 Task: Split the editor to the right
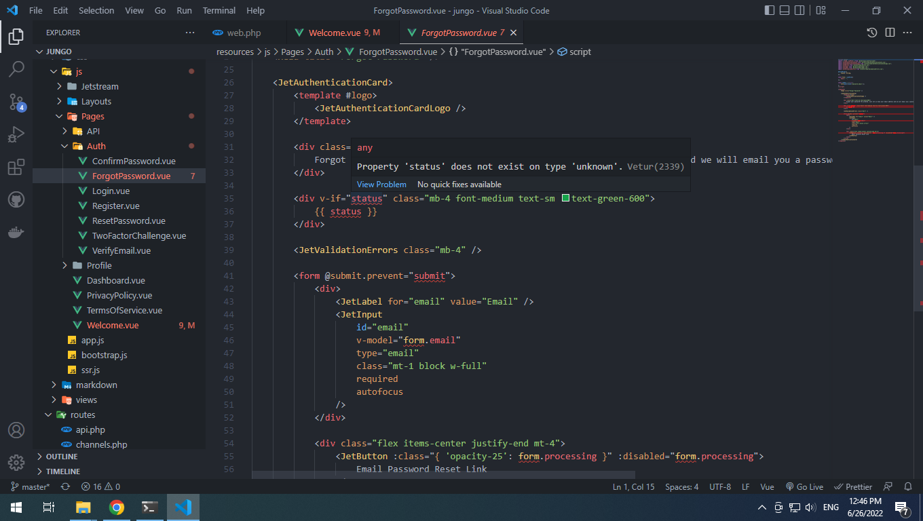(x=890, y=33)
